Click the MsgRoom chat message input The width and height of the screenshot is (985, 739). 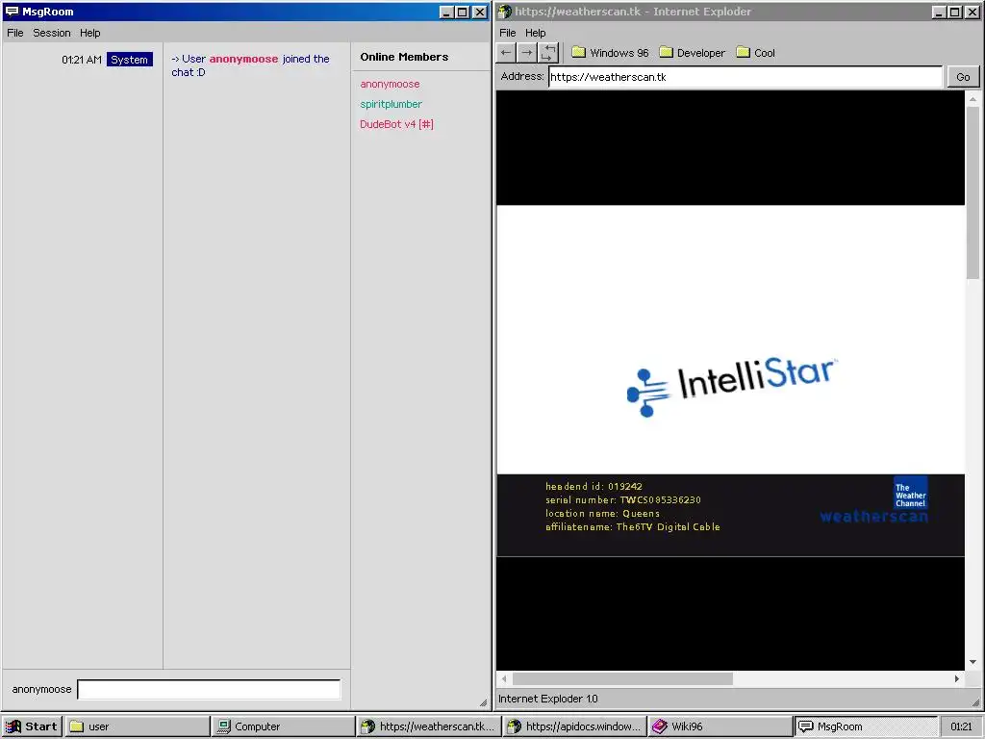click(x=209, y=689)
